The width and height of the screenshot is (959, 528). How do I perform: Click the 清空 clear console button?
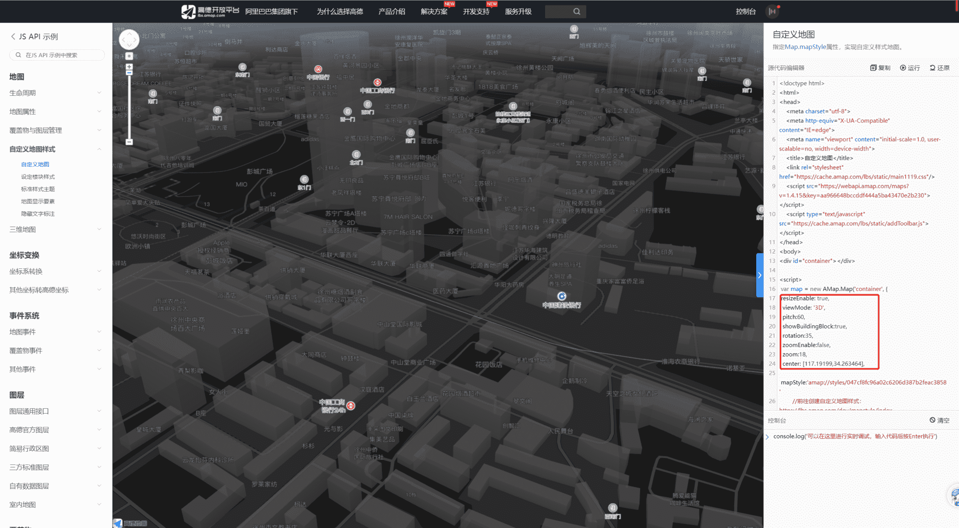(x=939, y=420)
